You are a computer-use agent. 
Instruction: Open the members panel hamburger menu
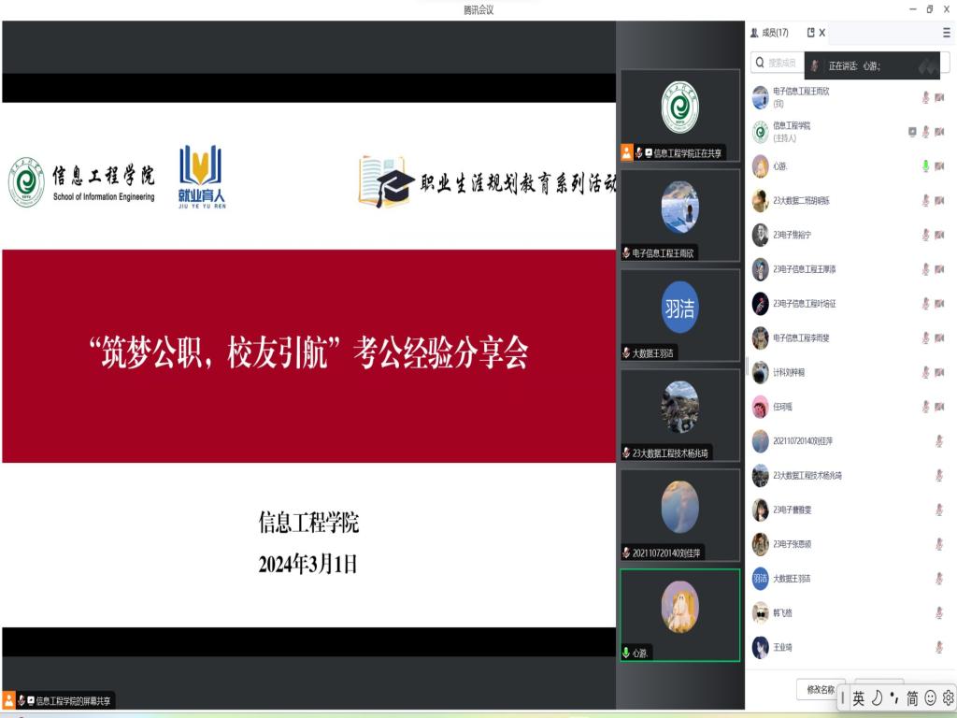(946, 33)
